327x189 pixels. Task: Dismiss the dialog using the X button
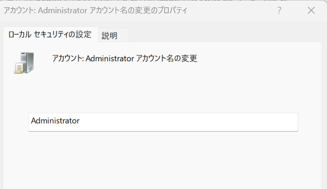coord(311,10)
